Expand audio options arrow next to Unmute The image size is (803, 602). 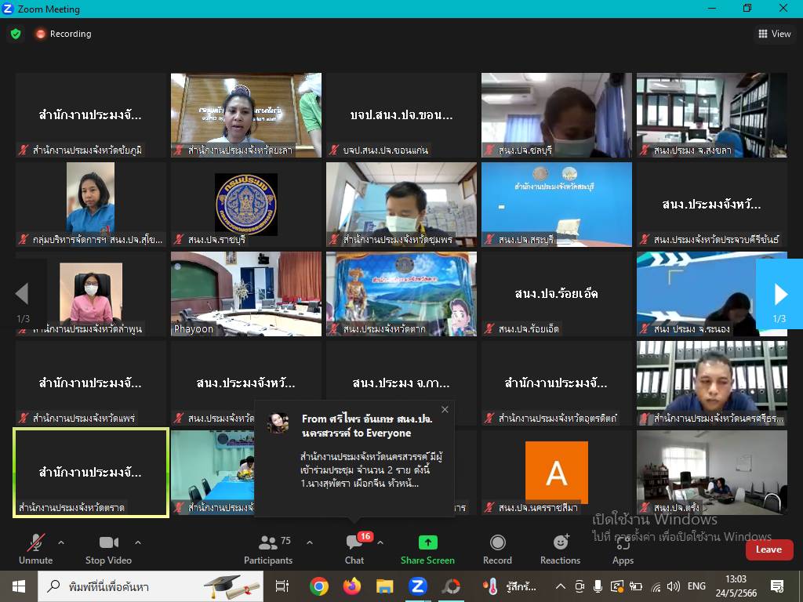[x=61, y=542]
